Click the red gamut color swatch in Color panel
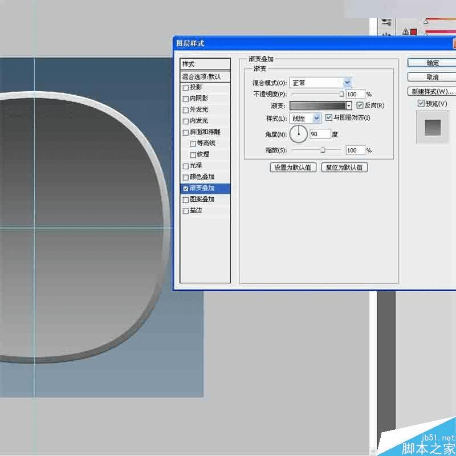Screen dimensions: 456x456 point(413,32)
